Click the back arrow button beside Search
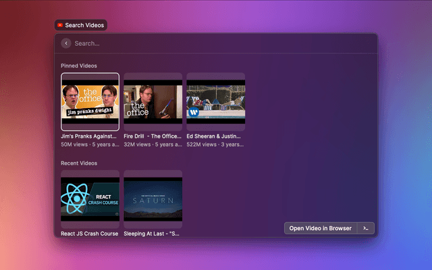The height and width of the screenshot is (270, 432). coord(66,43)
